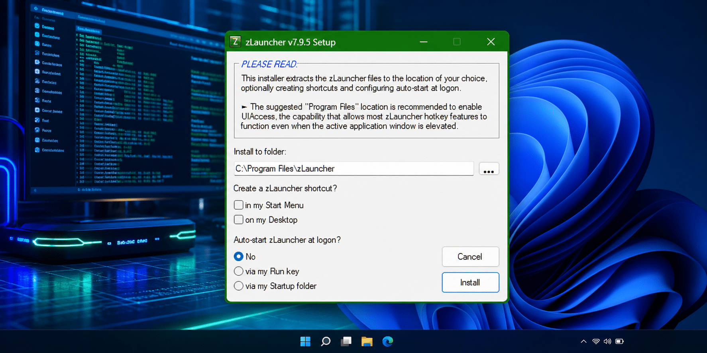Open the Windows Start menu
This screenshot has height=353, width=707.
305,341
